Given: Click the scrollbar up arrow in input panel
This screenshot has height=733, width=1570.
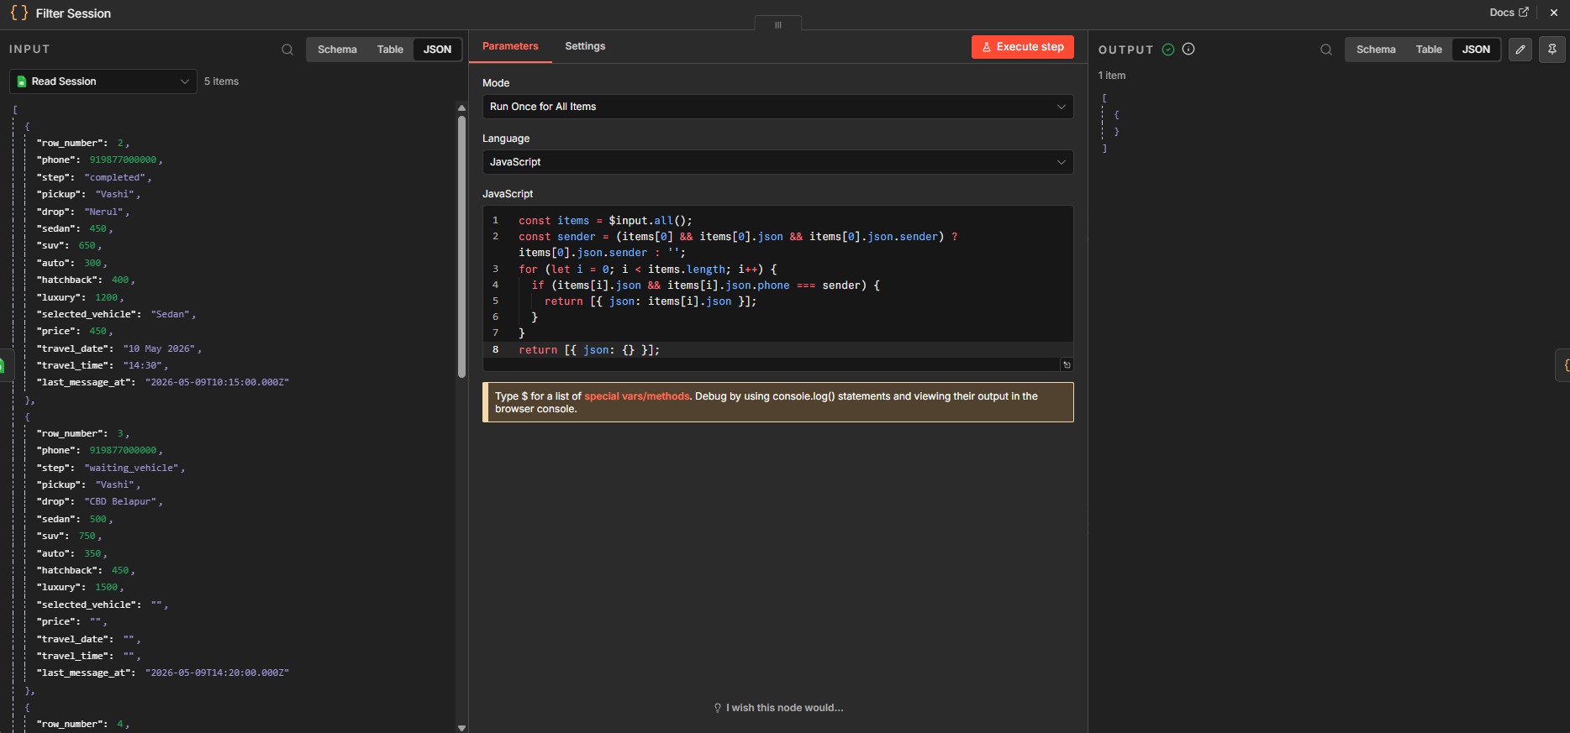Looking at the screenshot, I should click(461, 107).
